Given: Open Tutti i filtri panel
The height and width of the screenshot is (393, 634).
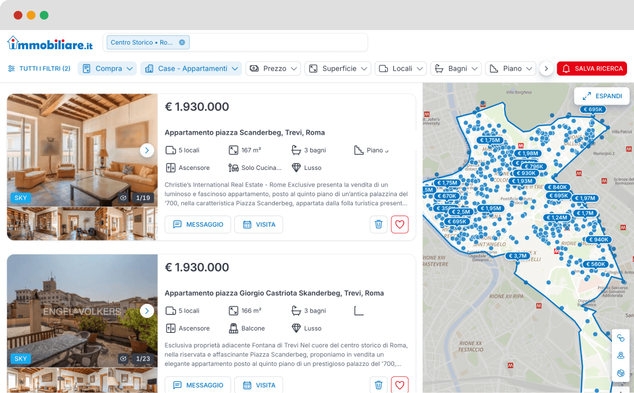Looking at the screenshot, I should pos(39,68).
